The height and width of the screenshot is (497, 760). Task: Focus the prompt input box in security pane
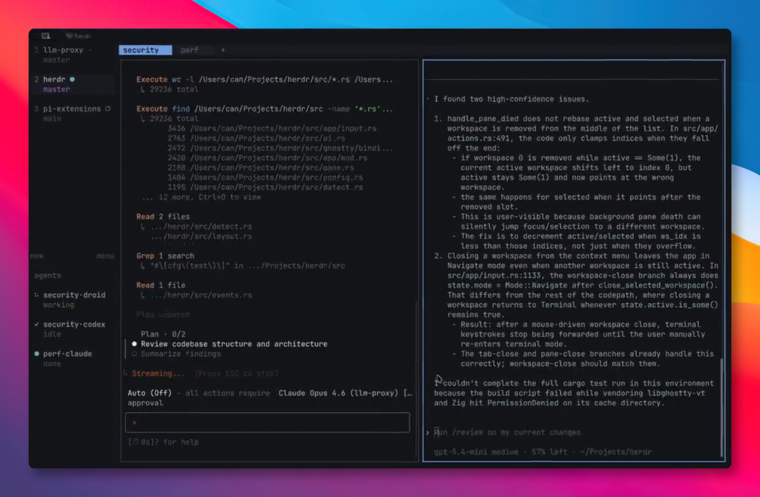click(267, 422)
